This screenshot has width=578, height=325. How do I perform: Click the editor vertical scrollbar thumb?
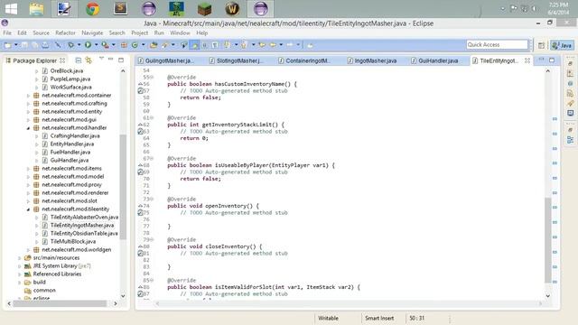(548, 239)
